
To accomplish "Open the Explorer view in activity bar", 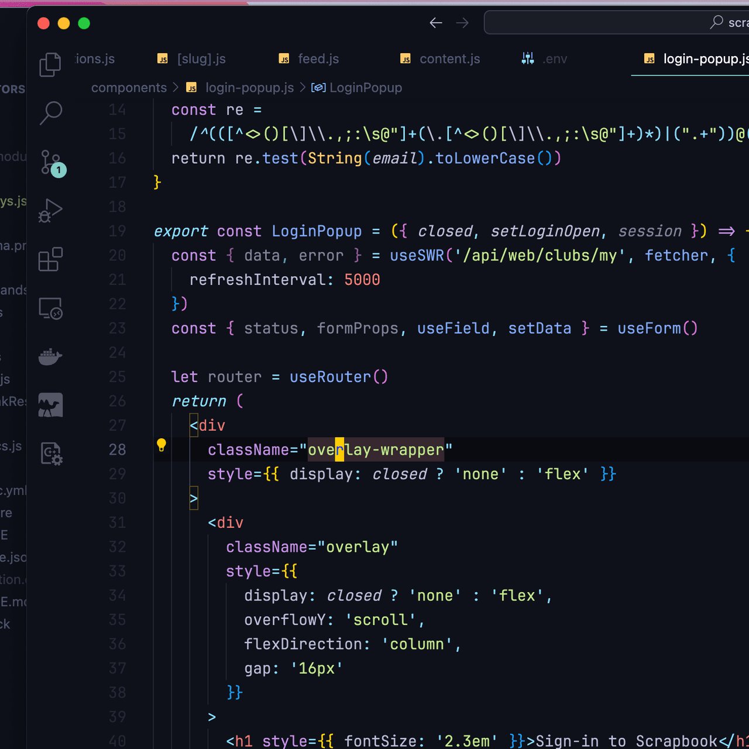I will coord(50,64).
